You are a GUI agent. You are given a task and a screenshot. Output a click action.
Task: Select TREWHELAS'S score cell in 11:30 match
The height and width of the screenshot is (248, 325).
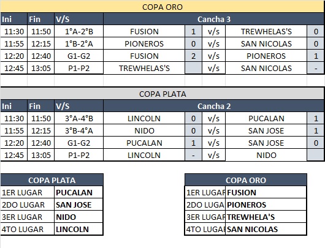pos(316,31)
